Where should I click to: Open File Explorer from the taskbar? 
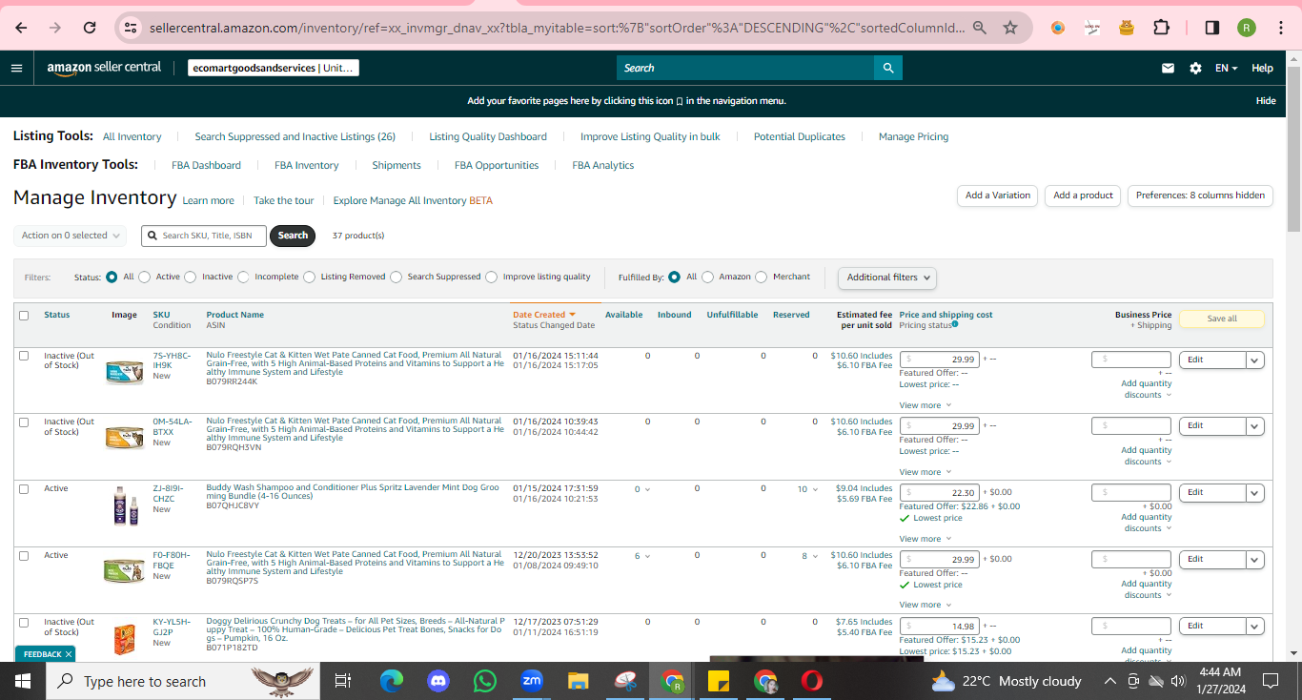coord(579,681)
